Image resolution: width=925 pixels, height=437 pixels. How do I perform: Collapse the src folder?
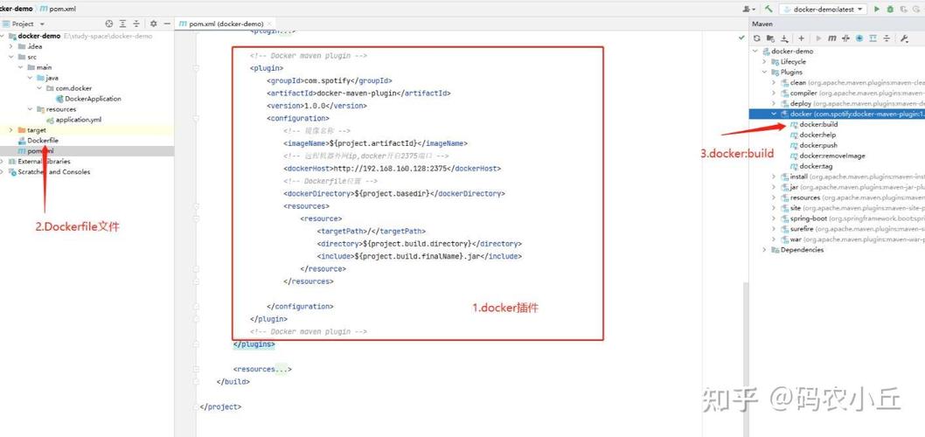(x=11, y=57)
